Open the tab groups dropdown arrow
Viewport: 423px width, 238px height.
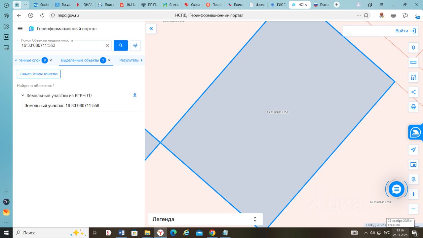[x=25, y=5]
